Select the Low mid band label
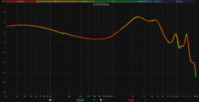Viewport: 199px width, 102px height. click(85, 1)
